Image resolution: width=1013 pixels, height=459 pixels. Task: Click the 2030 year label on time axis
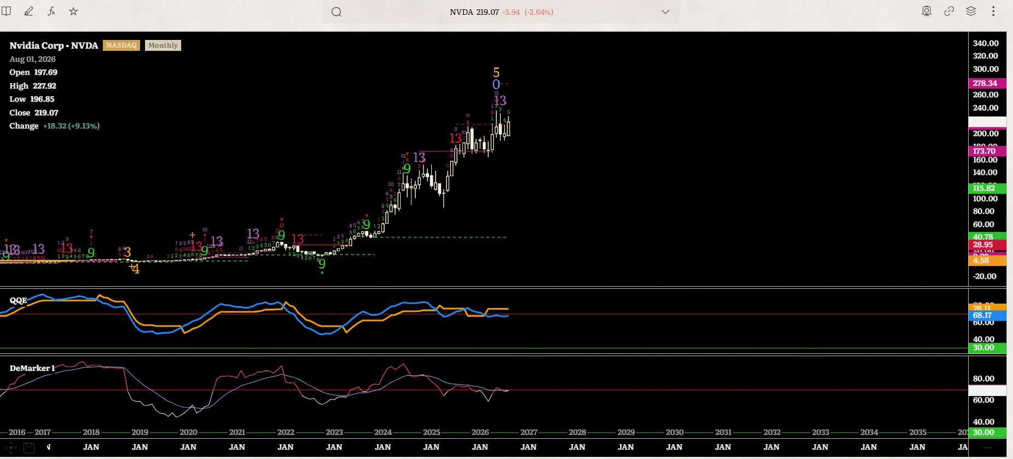(674, 432)
